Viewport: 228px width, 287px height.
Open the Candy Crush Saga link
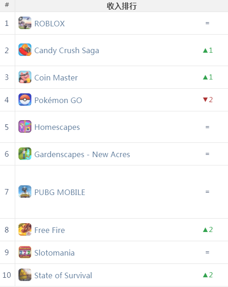point(67,51)
